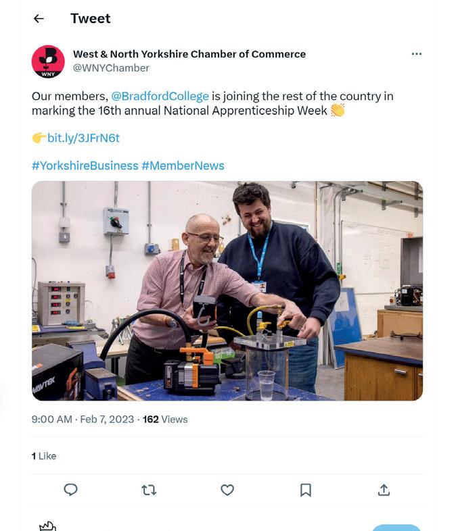Follow the bit.ly/3JFrN6t link
This screenshot has width=456, height=531.
tap(83, 138)
